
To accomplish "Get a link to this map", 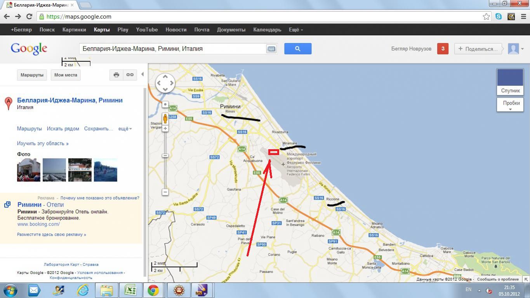I will pos(130,75).
